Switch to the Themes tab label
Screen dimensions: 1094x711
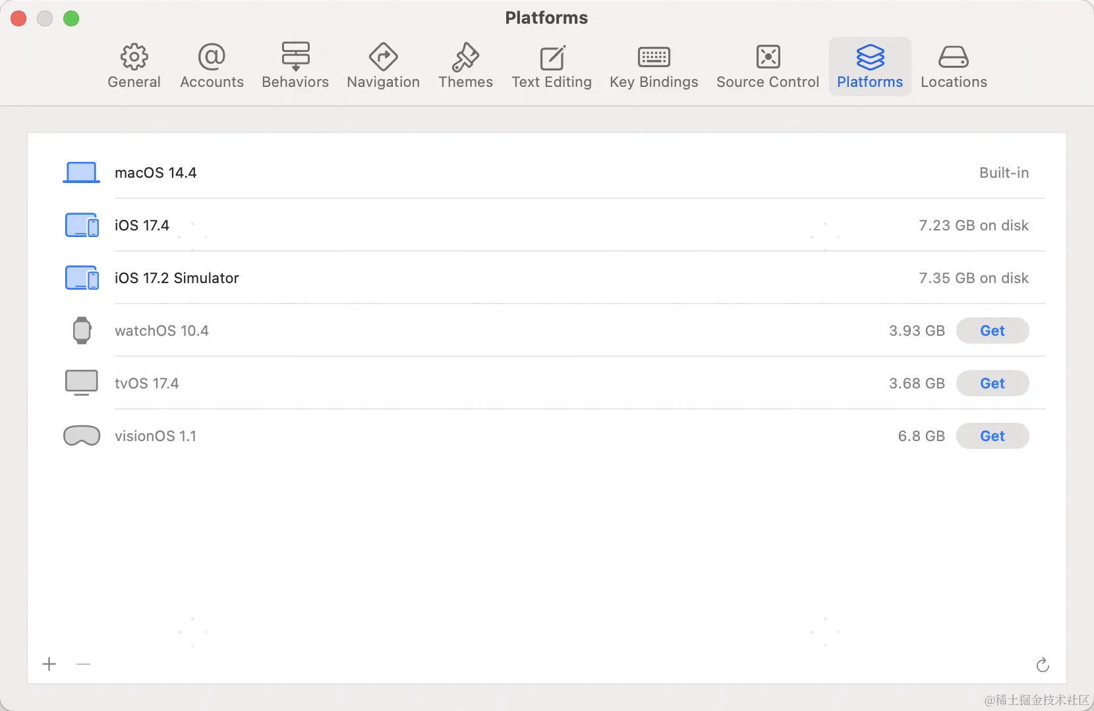click(465, 82)
